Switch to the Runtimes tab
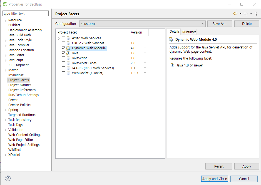 point(189,32)
